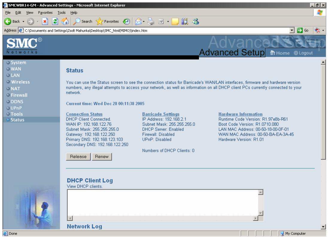Click the Windows flag logo
Screen dimensions: 328x237
pyautogui.click(x=319, y=13)
